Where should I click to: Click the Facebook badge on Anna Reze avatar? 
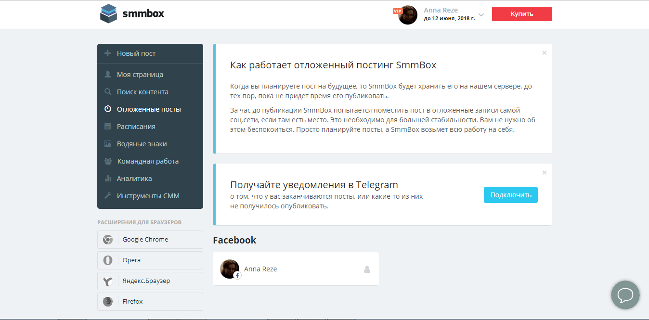point(237,276)
